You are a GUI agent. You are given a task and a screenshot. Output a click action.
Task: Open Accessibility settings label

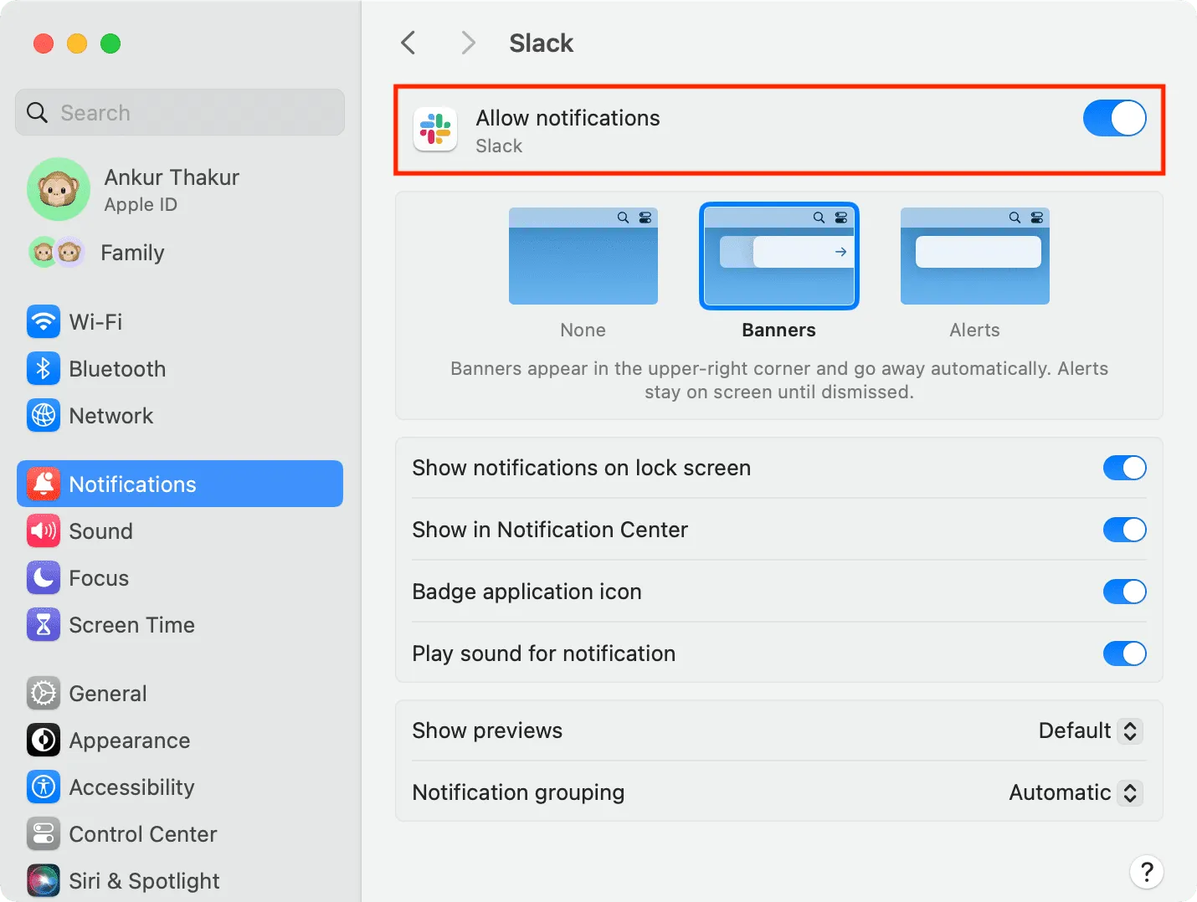click(132, 787)
